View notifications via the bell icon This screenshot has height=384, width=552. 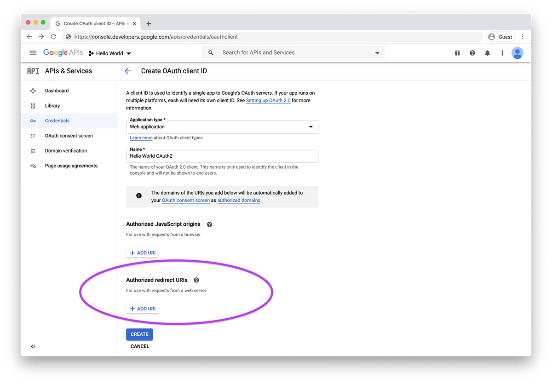[487, 52]
